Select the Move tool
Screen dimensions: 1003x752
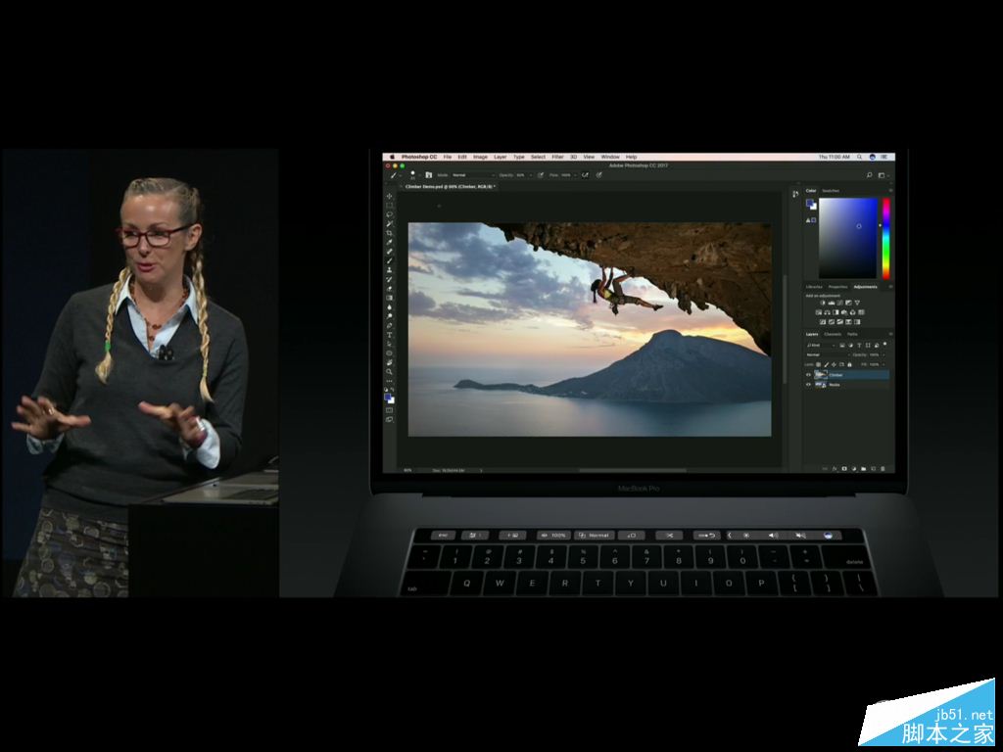[x=389, y=196]
